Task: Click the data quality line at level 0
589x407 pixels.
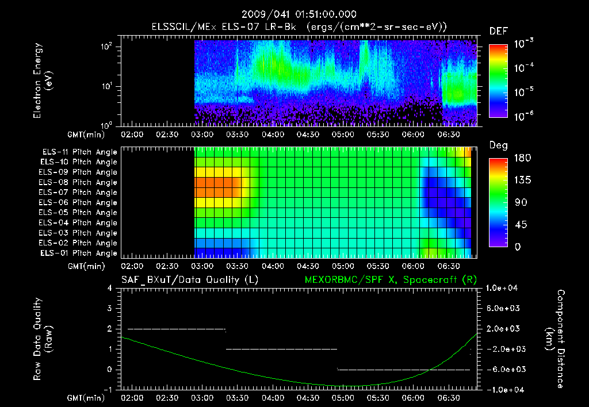Action: pyautogui.click(x=404, y=370)
